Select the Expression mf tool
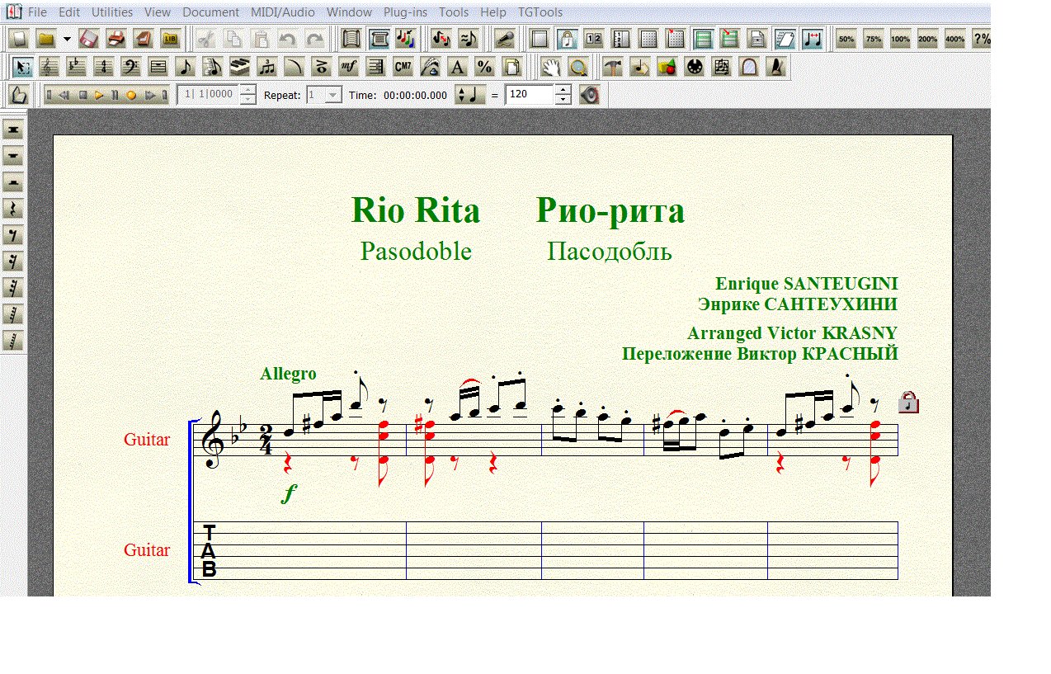Screen dimensions: 1051x674 [348, 67]
